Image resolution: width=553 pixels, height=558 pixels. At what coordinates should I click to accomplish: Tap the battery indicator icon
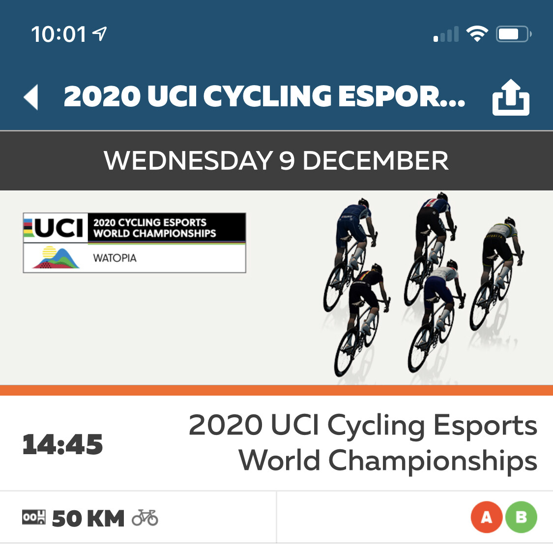(x=513, y=34)
